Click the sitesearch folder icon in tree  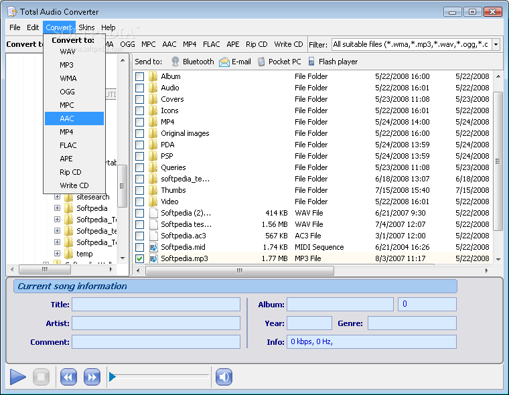pyautogui.click(x=68, y=197)
